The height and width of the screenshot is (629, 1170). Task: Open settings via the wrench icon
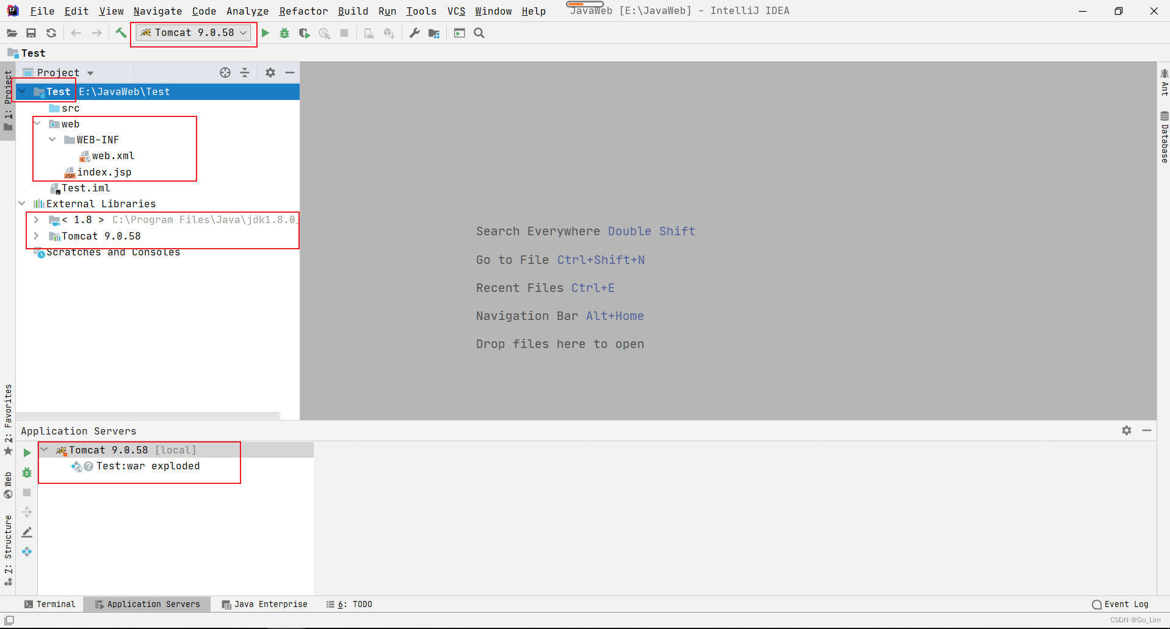(x=414, y=33)
